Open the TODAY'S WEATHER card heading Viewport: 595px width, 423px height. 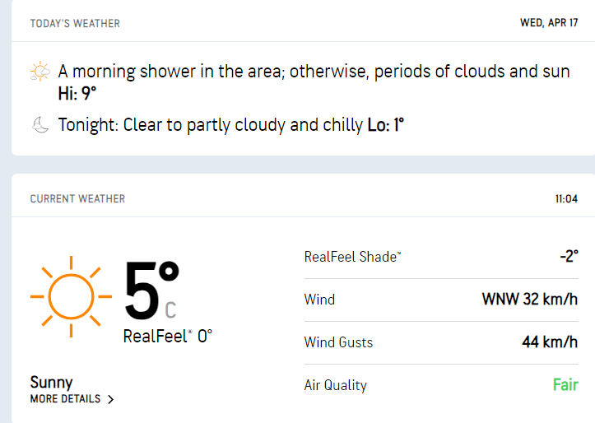[x=75, y=23]
